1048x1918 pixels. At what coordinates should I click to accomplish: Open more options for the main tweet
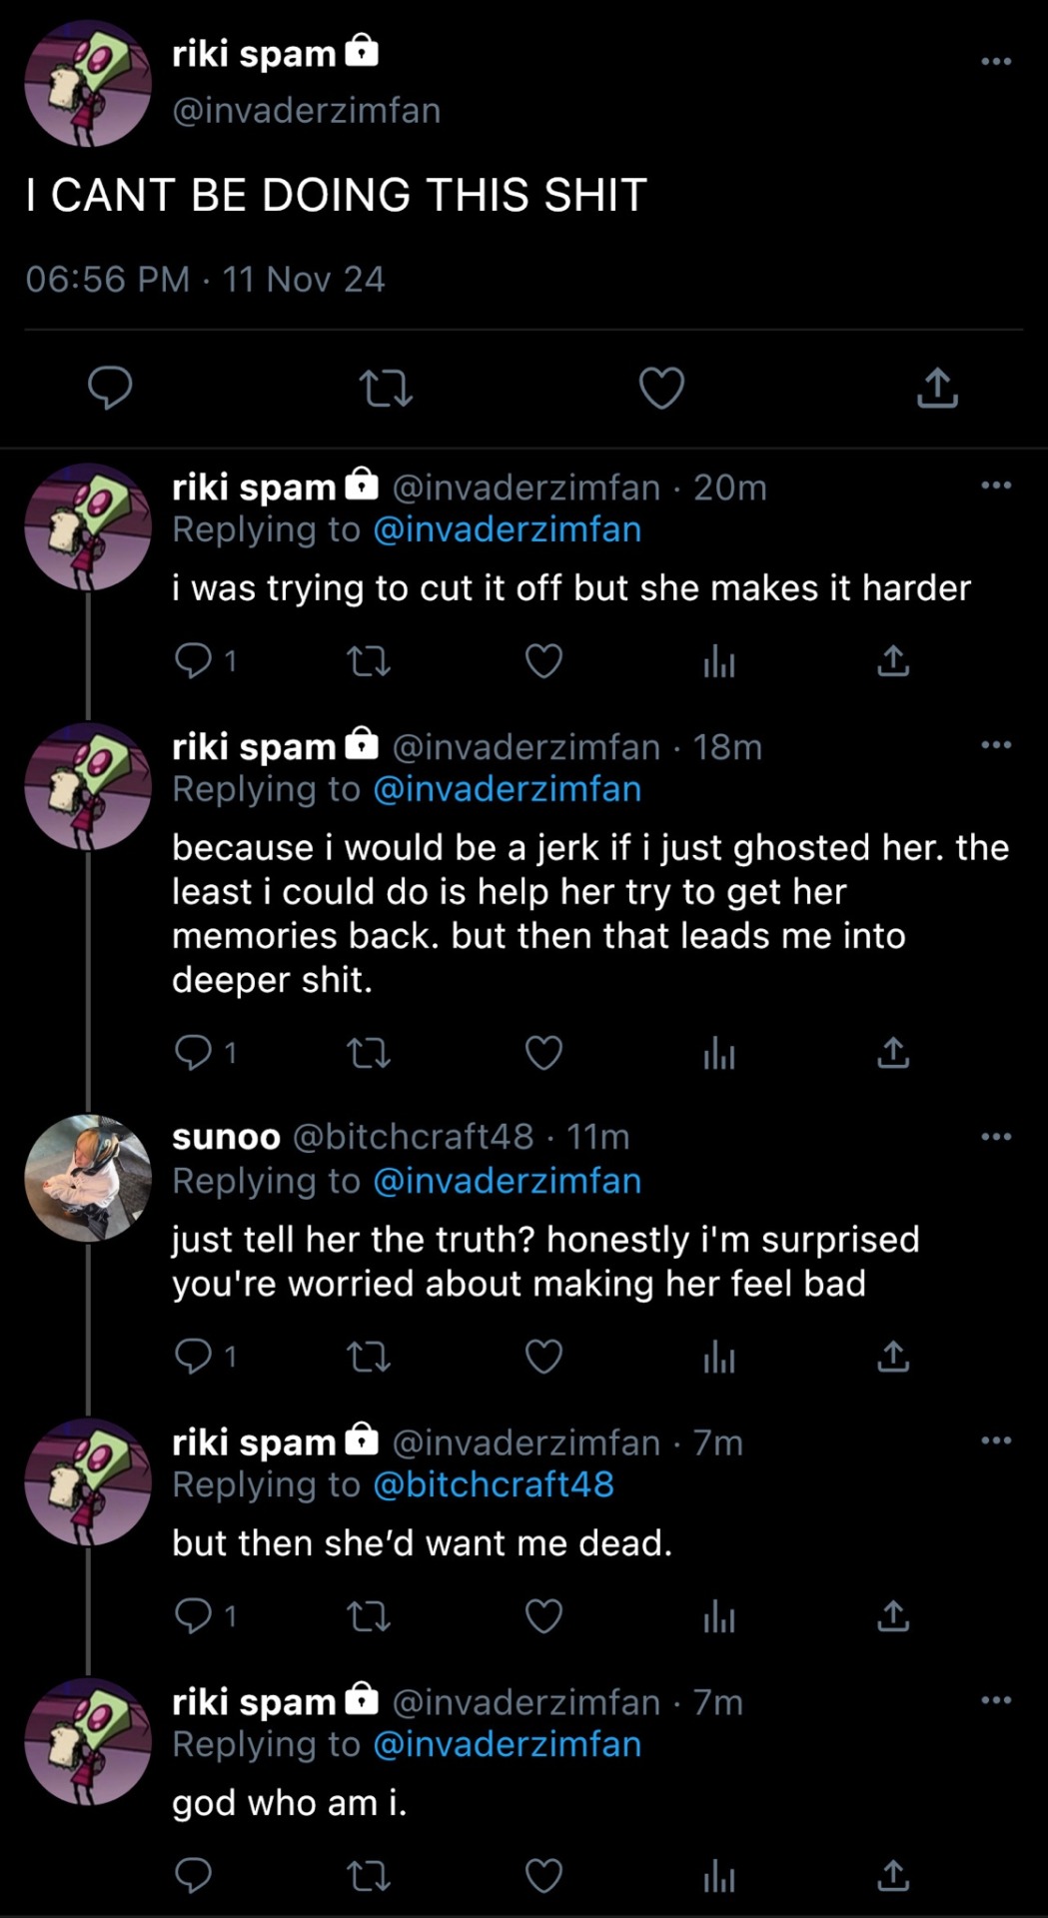click(996, 62)
